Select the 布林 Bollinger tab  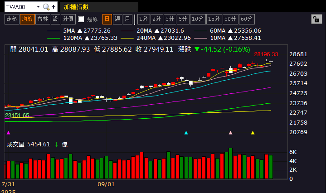pos(43,19)
